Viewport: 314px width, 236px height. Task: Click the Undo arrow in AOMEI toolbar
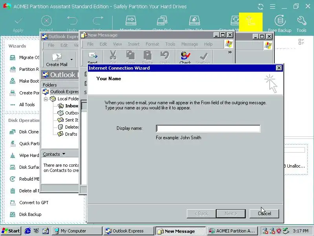point(72,21)
